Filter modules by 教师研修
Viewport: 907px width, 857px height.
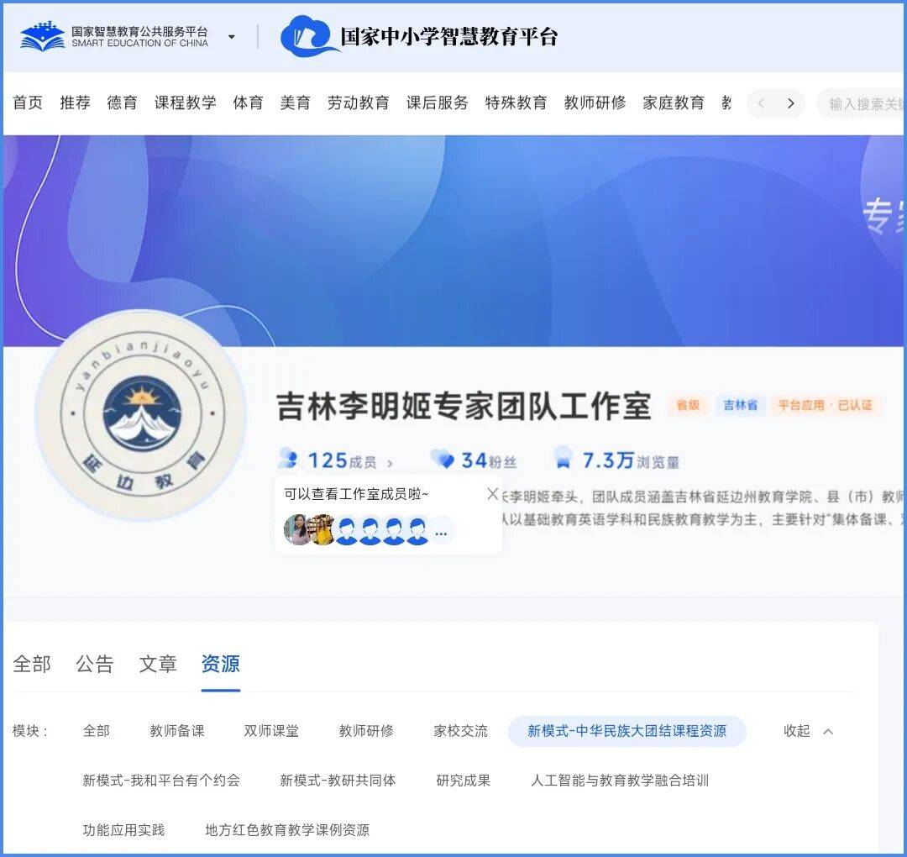tap(366, 732)
